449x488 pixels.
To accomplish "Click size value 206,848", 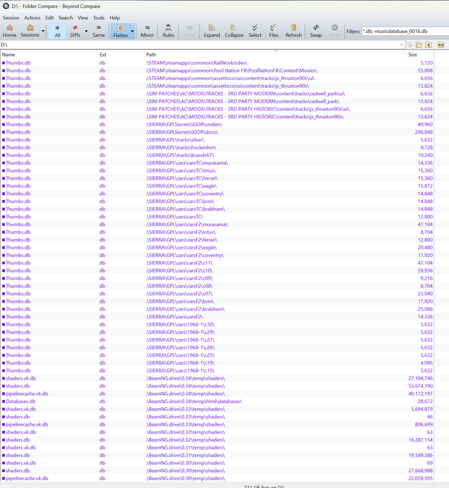I will 423,132.
